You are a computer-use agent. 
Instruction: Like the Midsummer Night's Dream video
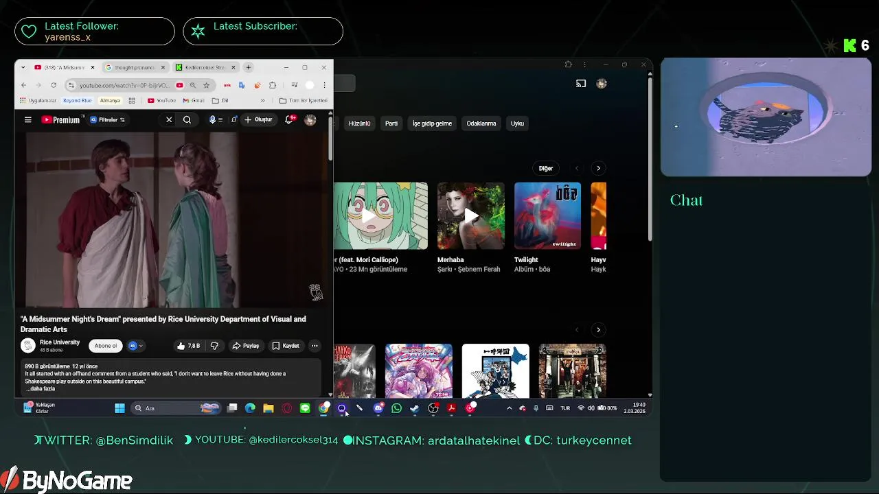[x=188, y=346]
